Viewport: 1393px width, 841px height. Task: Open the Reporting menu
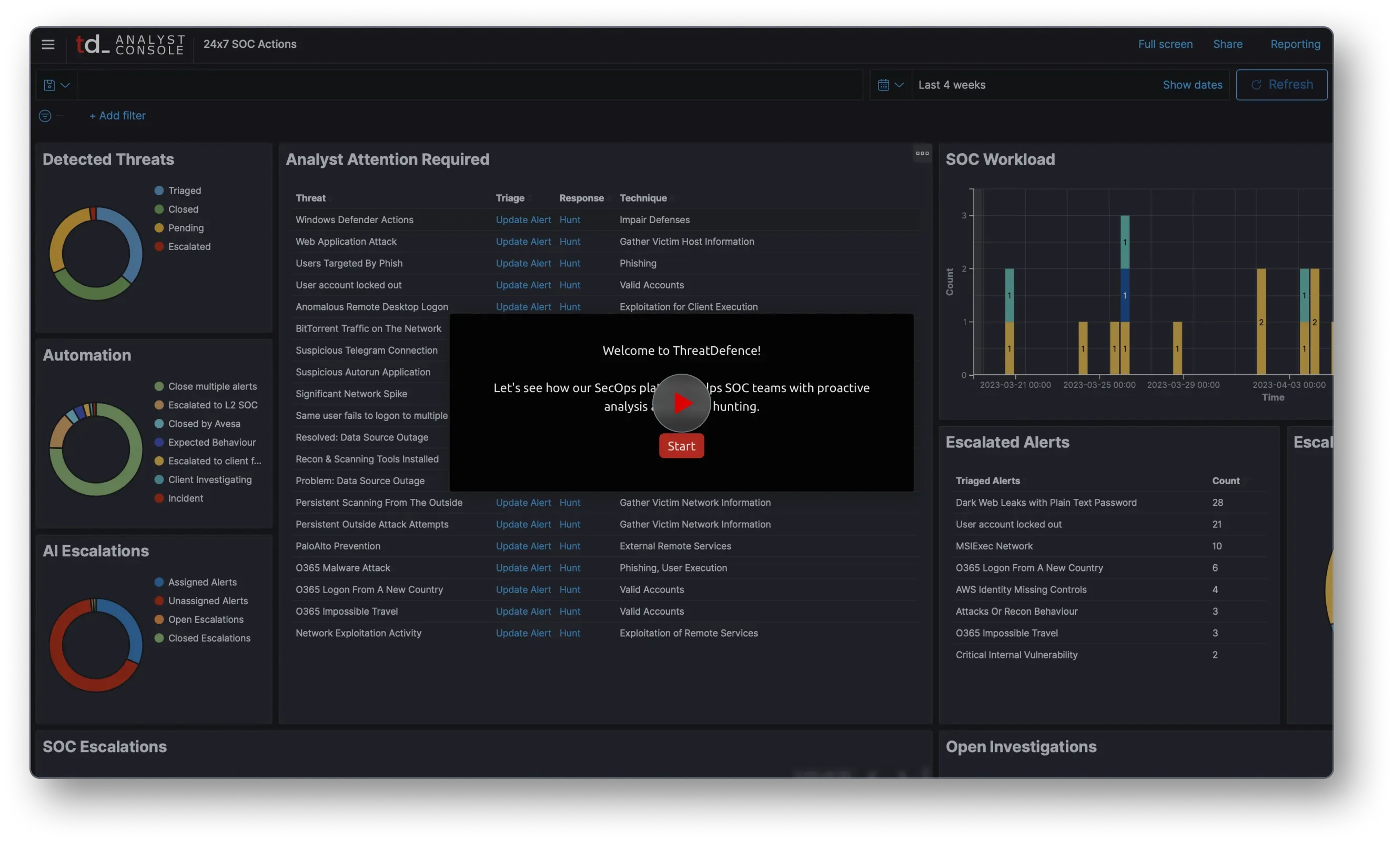(1295, 44)
